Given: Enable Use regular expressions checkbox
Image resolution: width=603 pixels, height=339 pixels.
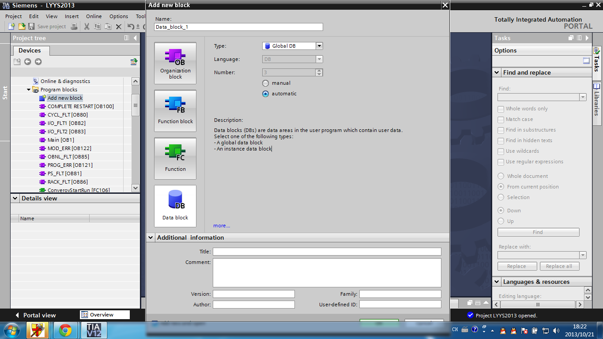Looking at the screenshot, I should [501, 162].
